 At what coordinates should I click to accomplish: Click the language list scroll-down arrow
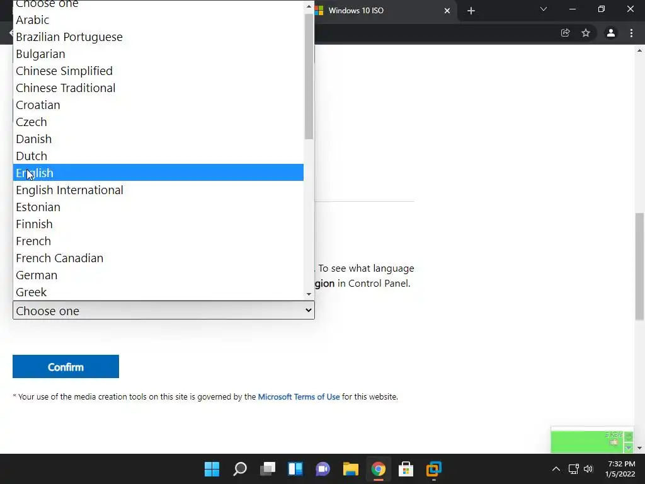click(309, 294)
